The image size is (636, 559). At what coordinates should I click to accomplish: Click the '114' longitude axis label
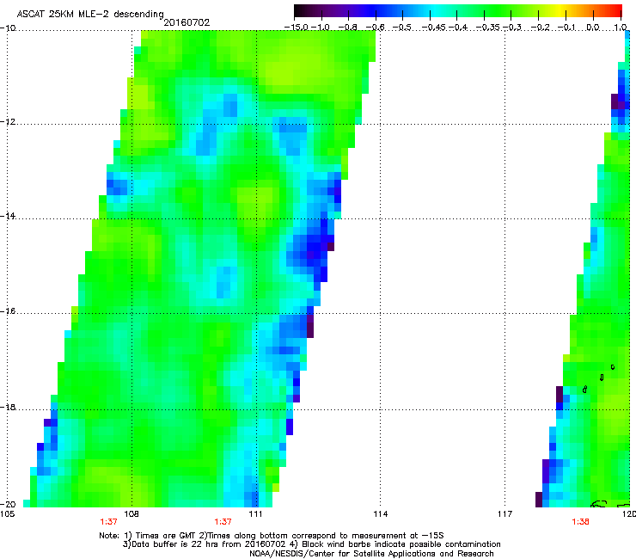click(x=380, y=514)
